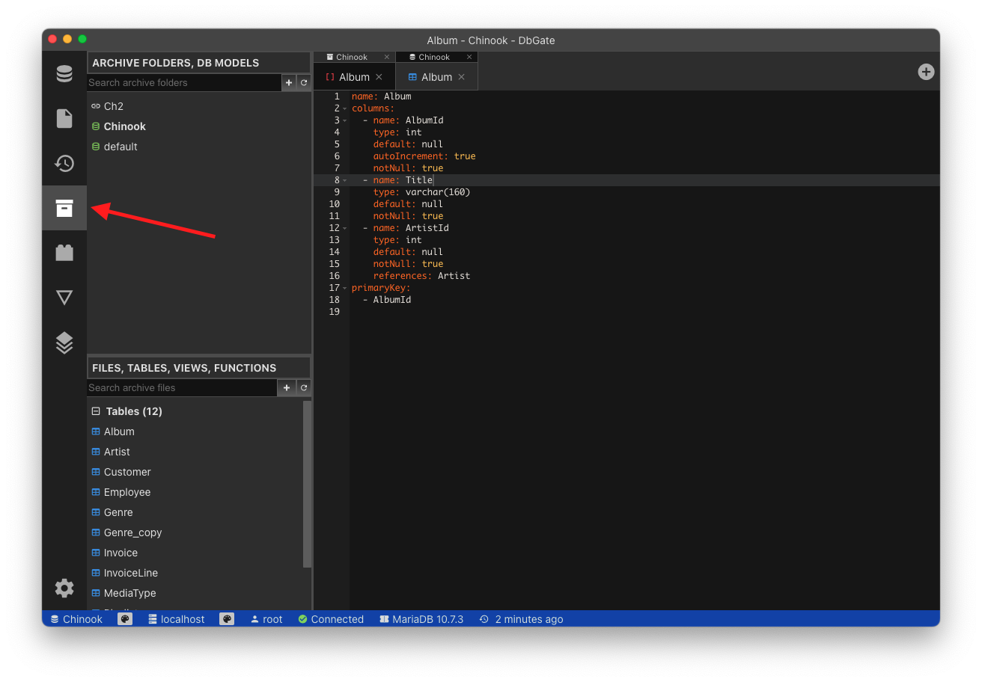Open the plugins sidebar icon
This screenshot has width=982, height=682.
[64, 253]
